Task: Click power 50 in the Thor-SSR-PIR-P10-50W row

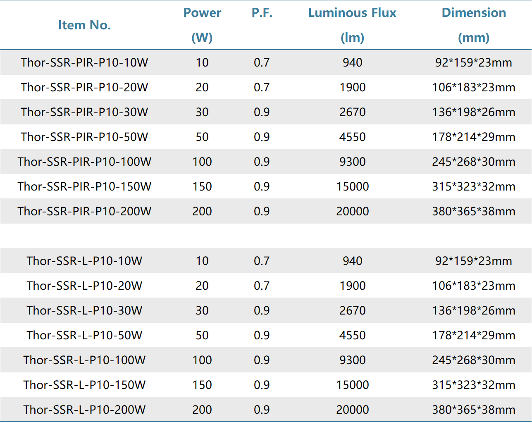Action: 202,137
